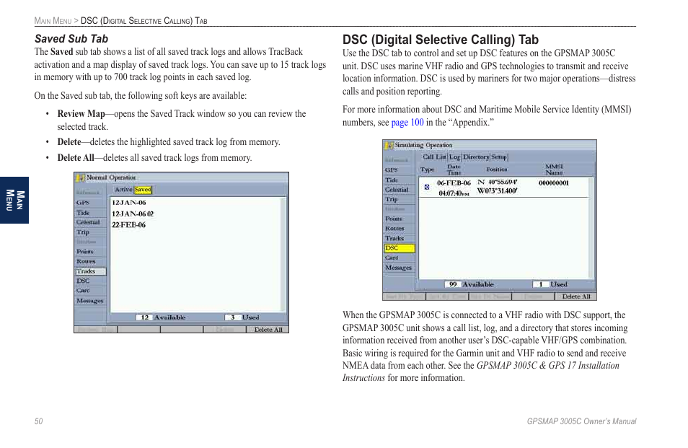Select saved track log '12-JAN-06'
This screenshot has width=688, height=448.
tap(128, 203)
